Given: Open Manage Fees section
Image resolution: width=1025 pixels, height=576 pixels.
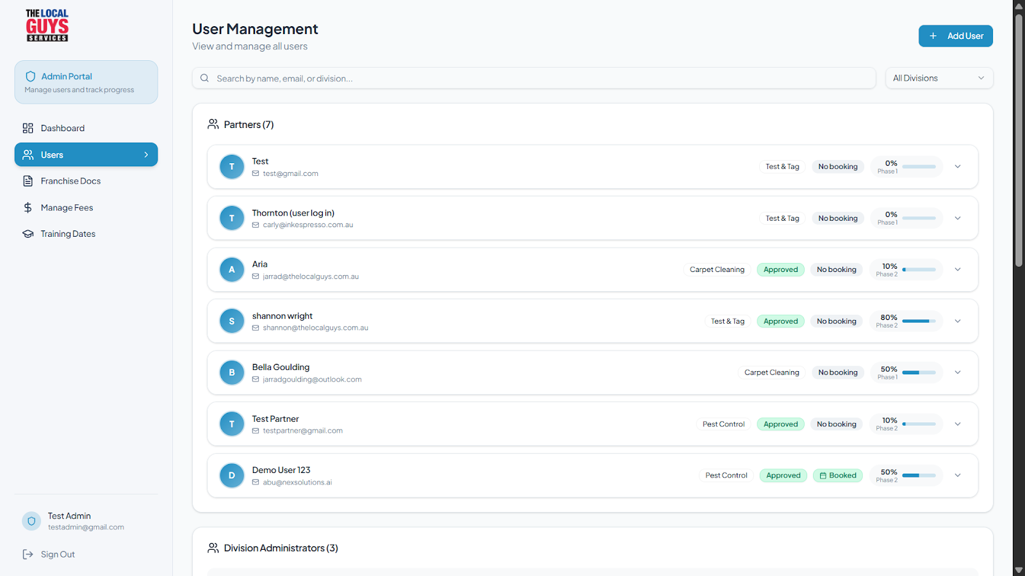Looking at the screenshot, I should click(86, 207).
